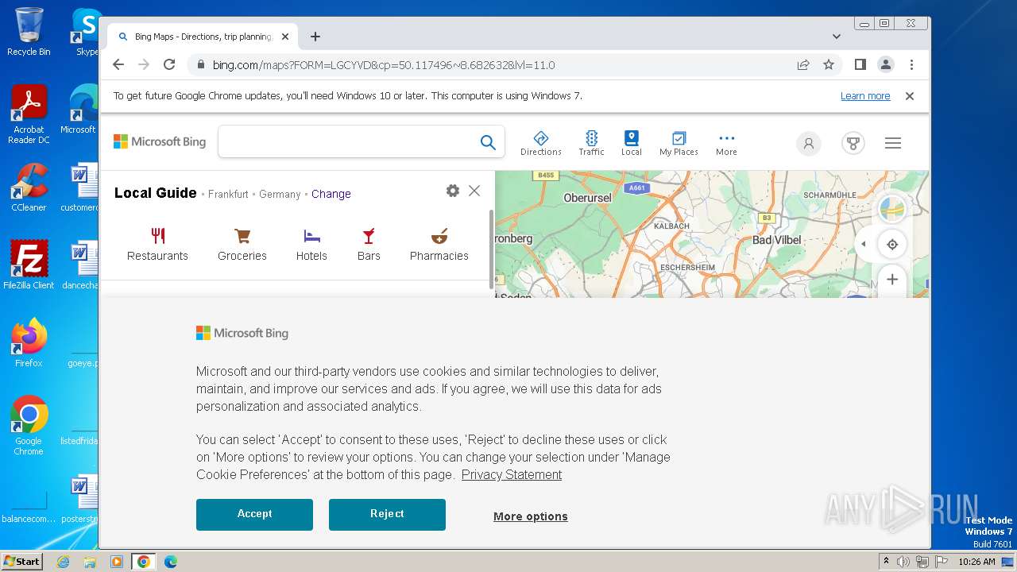The width and height of the screenshot is (1017, 572).
Task: Share this page icon
Action: click(803, 65)
